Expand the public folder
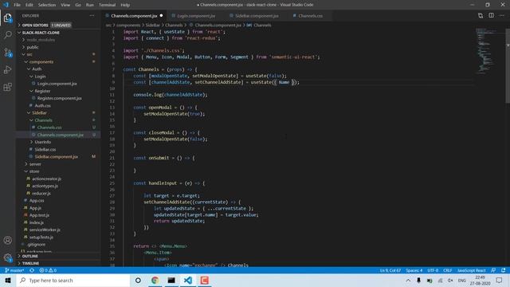This screenshot has width=510, height=287. [x=33, y=47]
